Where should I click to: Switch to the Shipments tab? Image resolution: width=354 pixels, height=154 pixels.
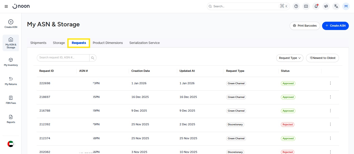coord(38,43)
